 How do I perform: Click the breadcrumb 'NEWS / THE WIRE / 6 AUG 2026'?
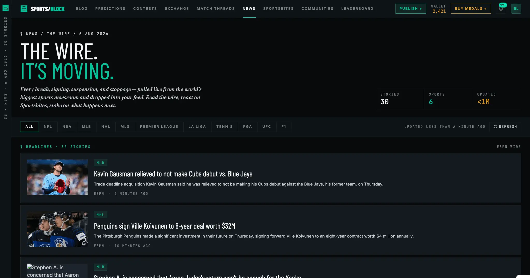[x=64, y=34]
